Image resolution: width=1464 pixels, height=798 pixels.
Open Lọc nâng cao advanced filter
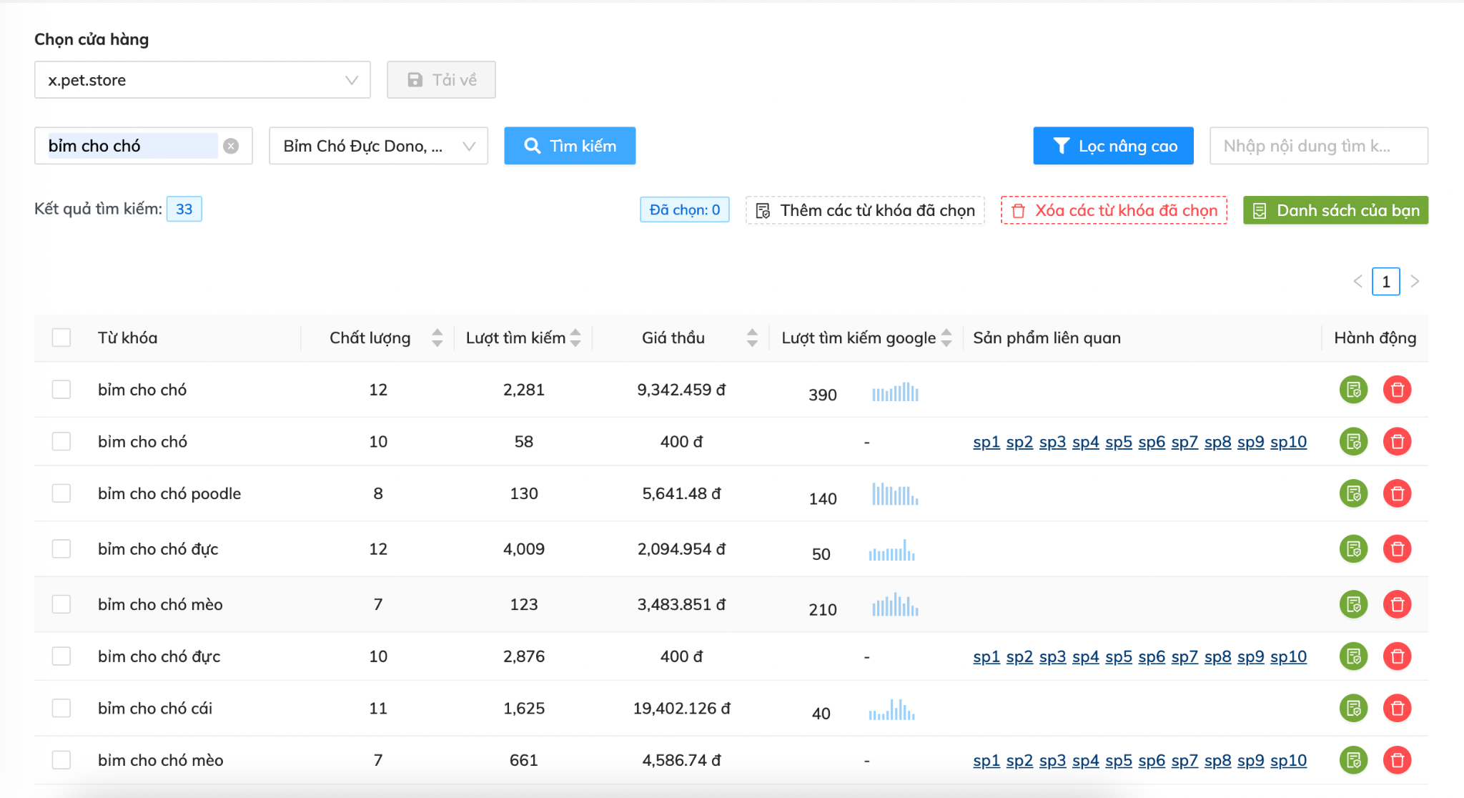click(1113, 146)
